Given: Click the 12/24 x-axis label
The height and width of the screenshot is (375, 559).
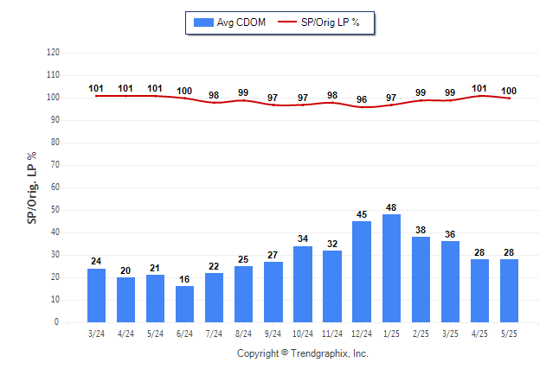Looking at the screenshot, I should (x=362, y=334).
